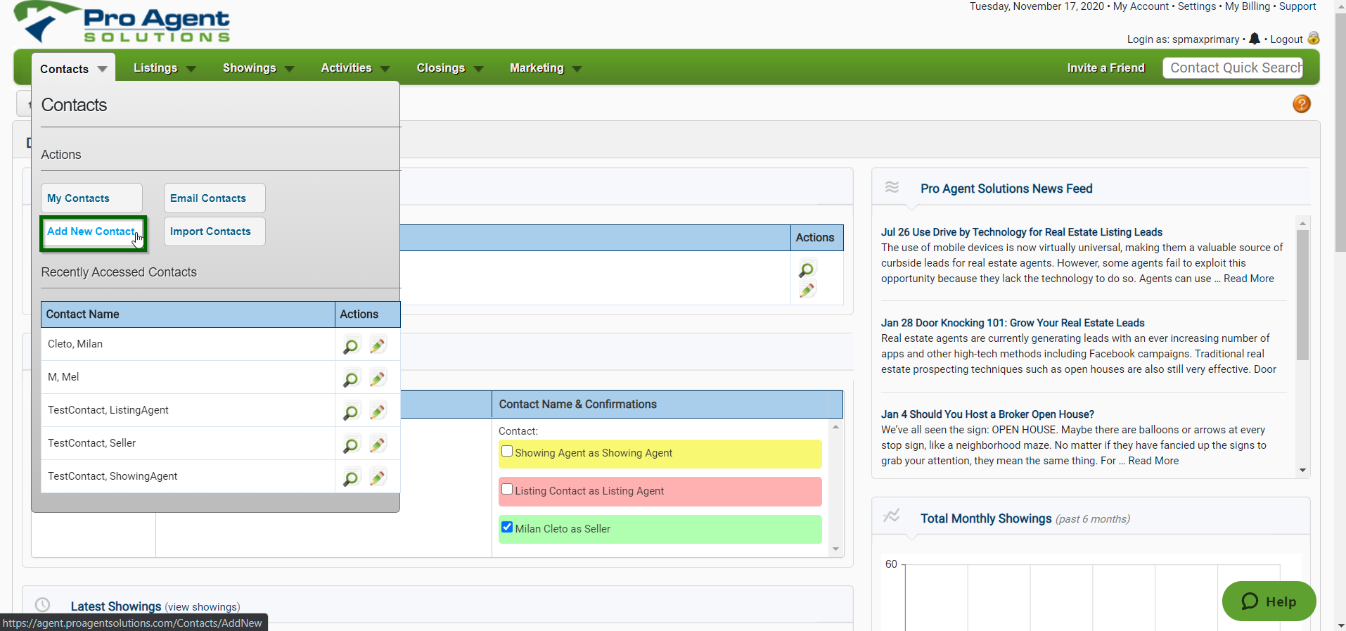Click the Pro Agent Solutions logo
The width and height of the screenshot is (1346, 631).
point(122,23)
